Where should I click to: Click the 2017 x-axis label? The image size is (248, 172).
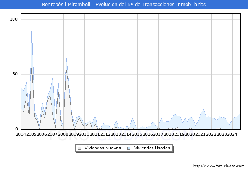pyautogui.click(x=158, y=134)
